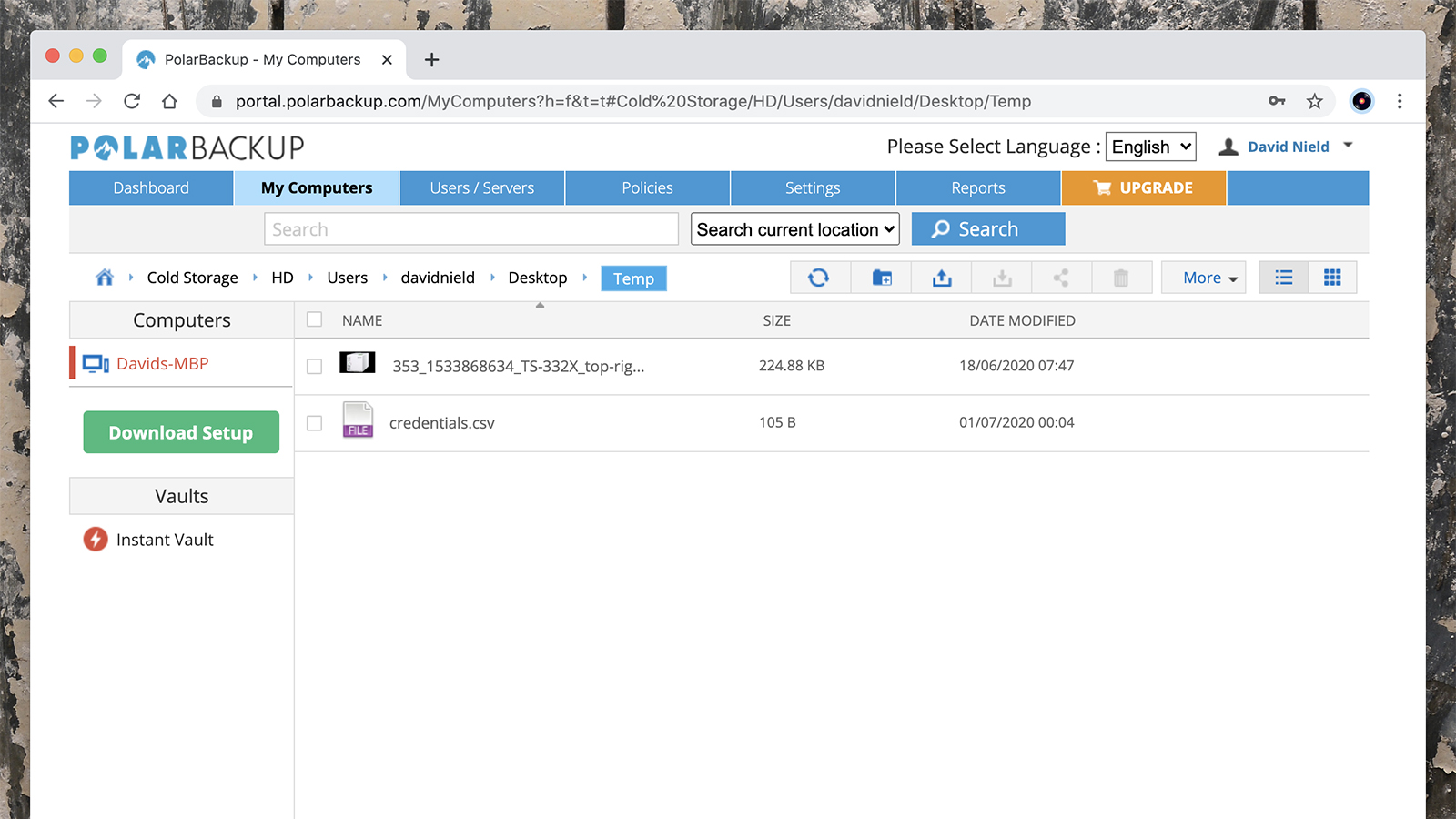This screenshot has width=1456, height=819.
Task: Click the refresh icon in file toolbar
Action: click(x=818, y=278)
